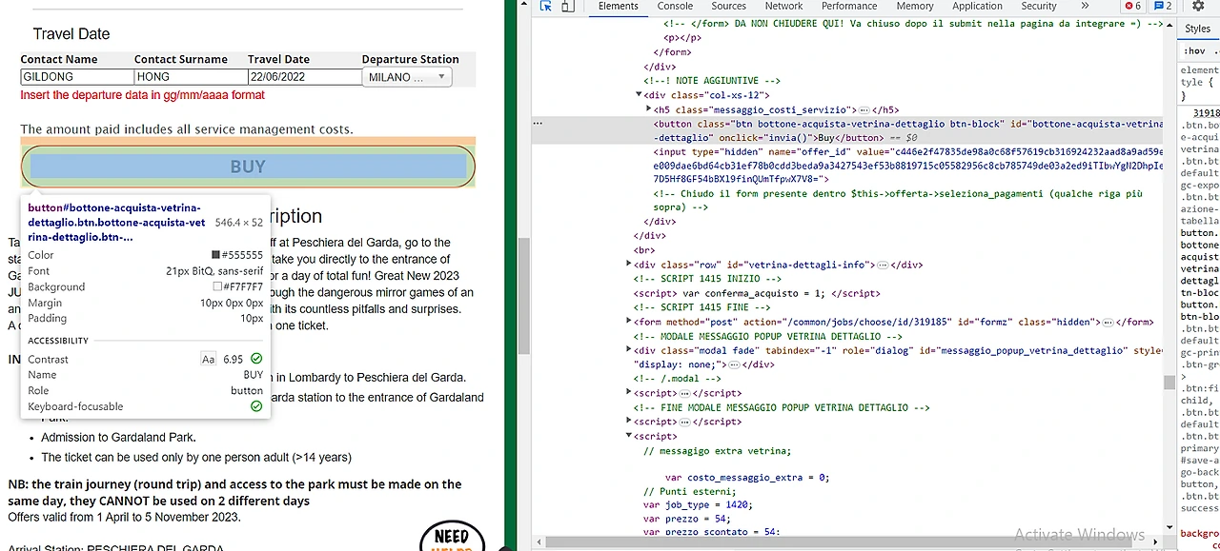Click the red date format warning text
The width and height of the screenshot is (1220, 551).
(x=143, y=95)
